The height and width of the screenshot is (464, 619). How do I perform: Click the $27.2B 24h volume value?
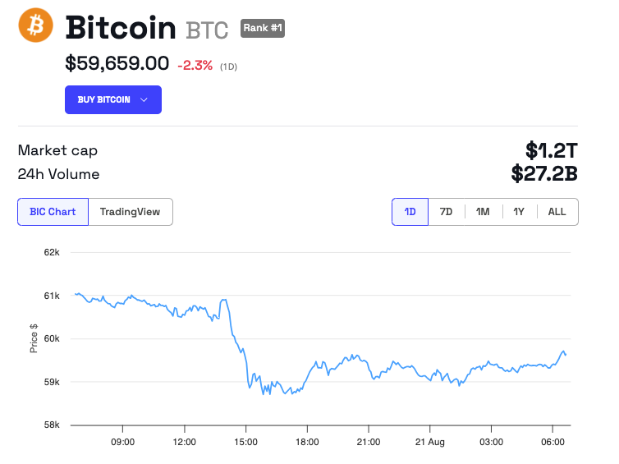tap(544, 174)
